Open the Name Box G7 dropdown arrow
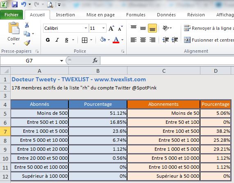 (x=61, y=61)
